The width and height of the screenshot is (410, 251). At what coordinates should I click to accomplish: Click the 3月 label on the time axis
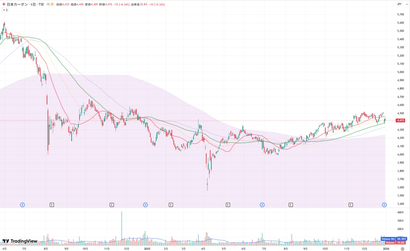(183, 249)
